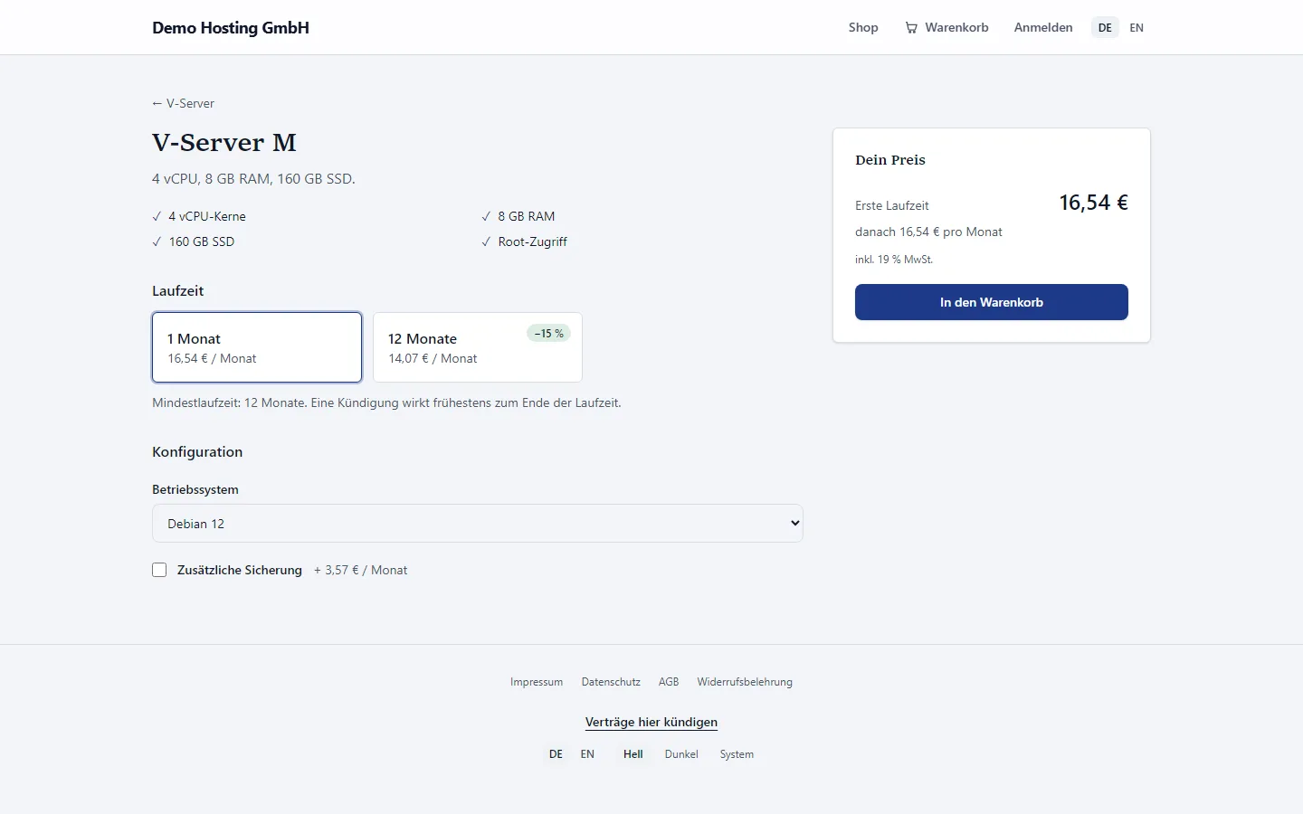Open the Betriebssystem dropdown
The height and width of the screenshot is (814, 1303).
point(478,524)
